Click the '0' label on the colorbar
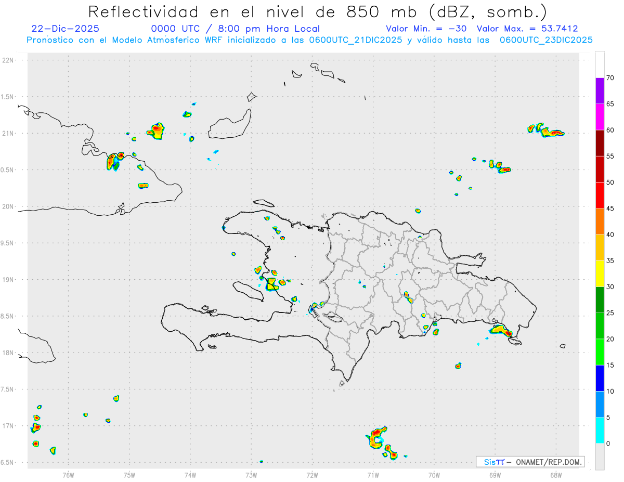 coord(608,444)
